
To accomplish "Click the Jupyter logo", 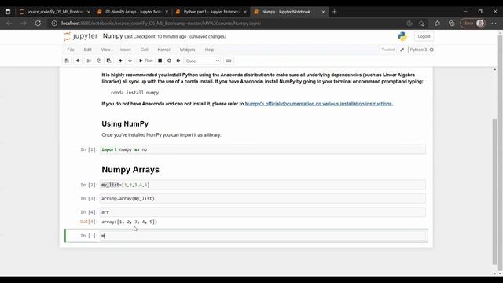I will tap(80, 36).
